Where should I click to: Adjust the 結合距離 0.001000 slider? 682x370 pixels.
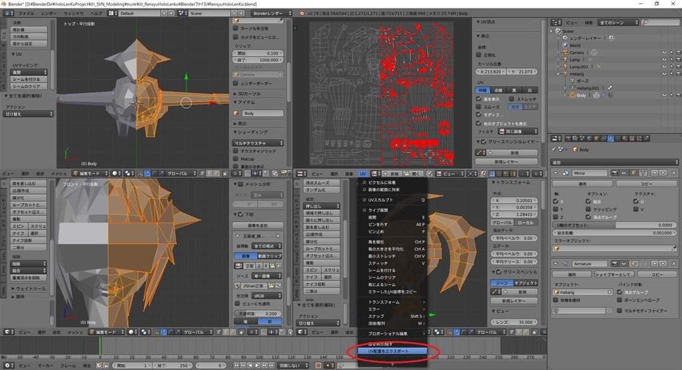[615, 233]
